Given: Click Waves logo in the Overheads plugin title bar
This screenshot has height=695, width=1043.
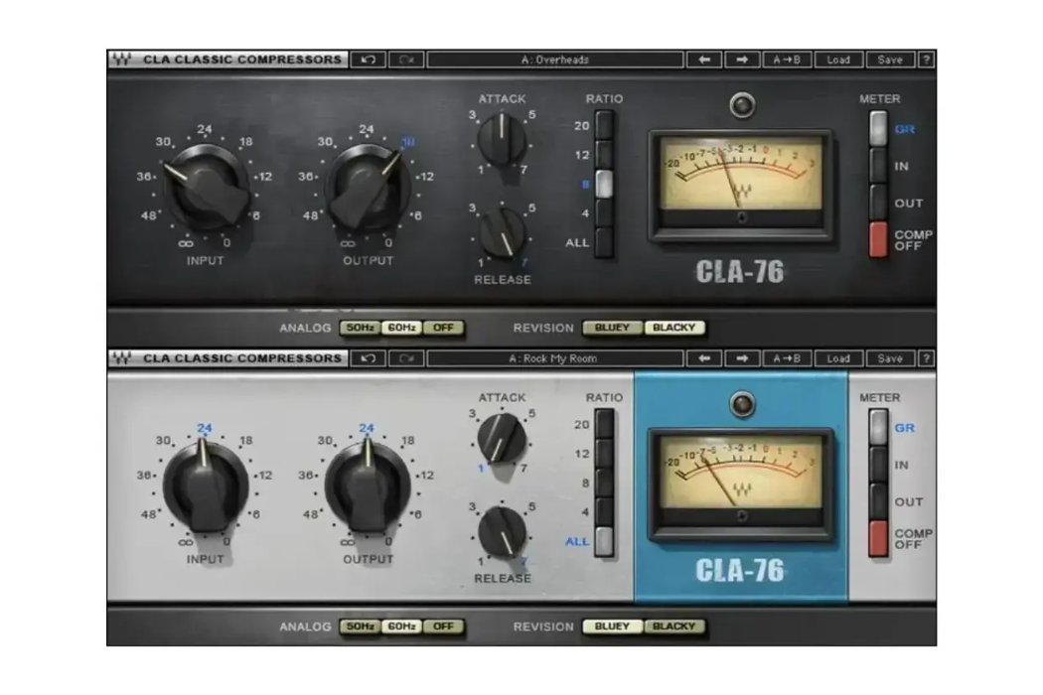Looking at the screenshot, I should click(122, 60).
